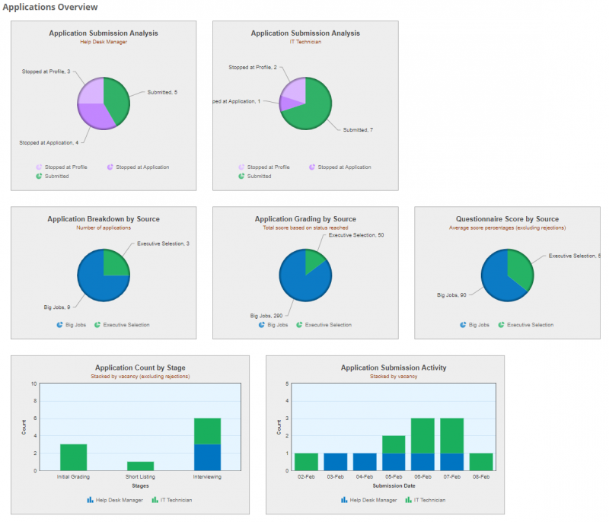Click Help Desk Manager legend icon in Application Count by Stage
609x522 pixels.
(x=90, y=500)
